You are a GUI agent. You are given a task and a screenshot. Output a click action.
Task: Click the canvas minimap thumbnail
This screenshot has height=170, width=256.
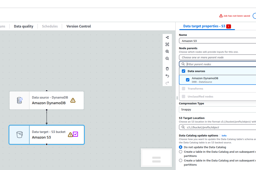click(x=156, y=158)
